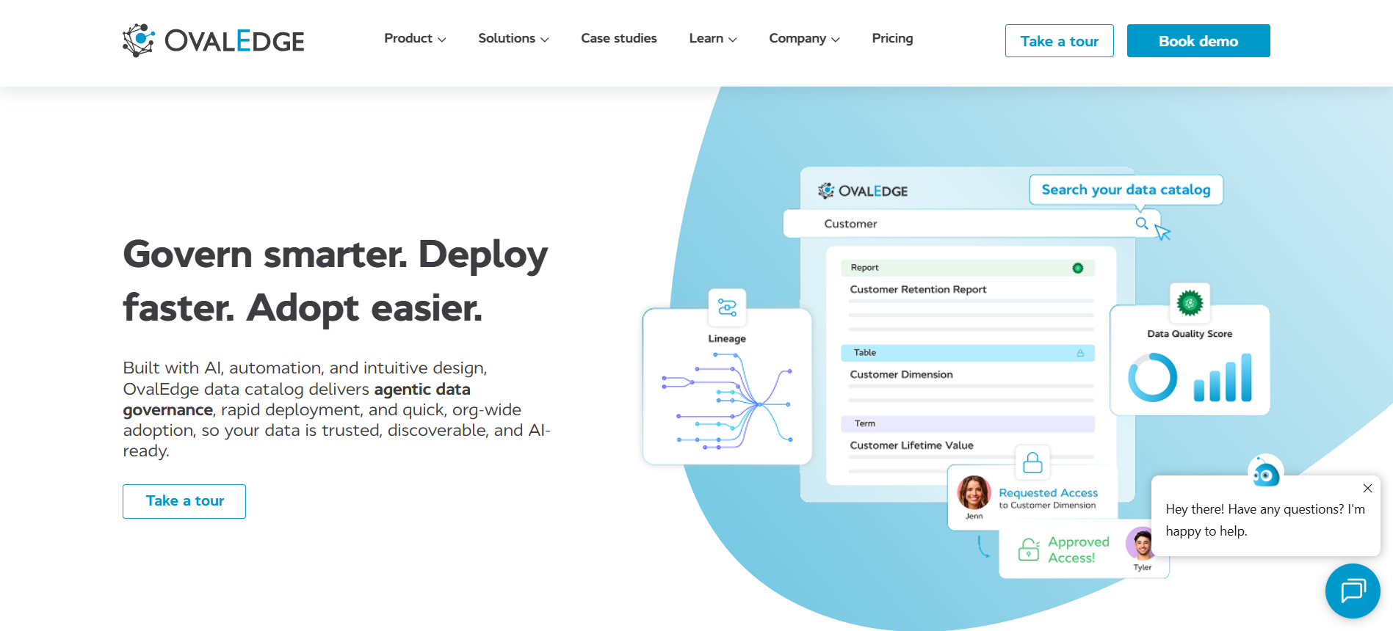
Task: Click the OvalEdge logo in header
Action: (x=213, y=40)
